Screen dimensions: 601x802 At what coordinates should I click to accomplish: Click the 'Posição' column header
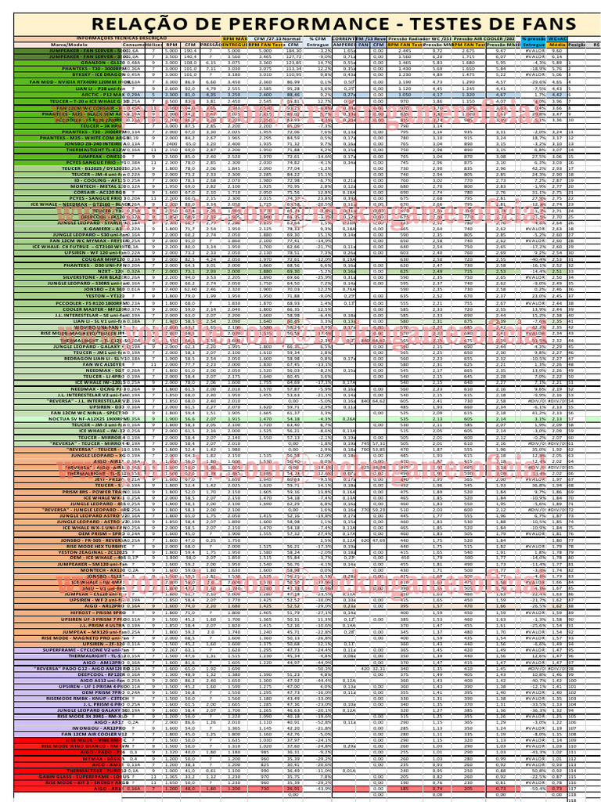coord(577,45)
